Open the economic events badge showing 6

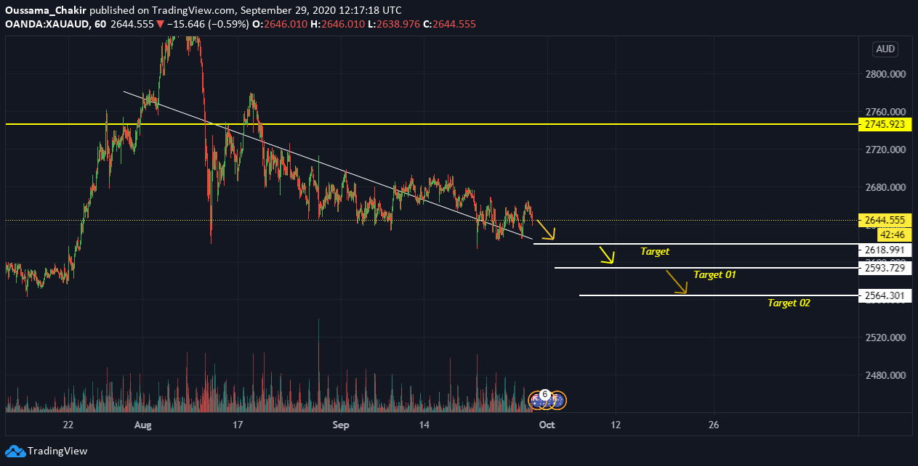[544, 393]
